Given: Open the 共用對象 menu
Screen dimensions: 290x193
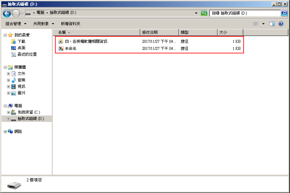Looking at the screenshot, I should pyautogui.click(x=43, y=24).
